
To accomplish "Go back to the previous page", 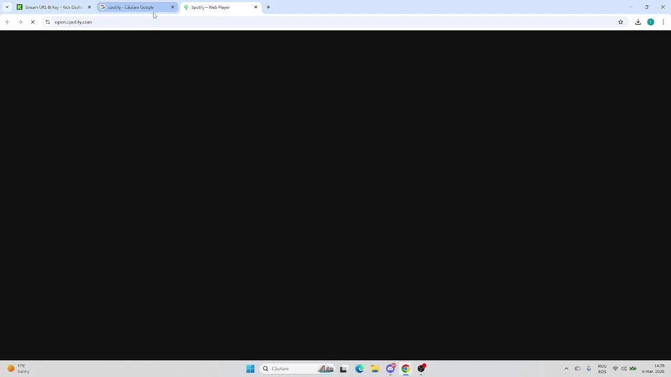I will click(x=7, y=22).
